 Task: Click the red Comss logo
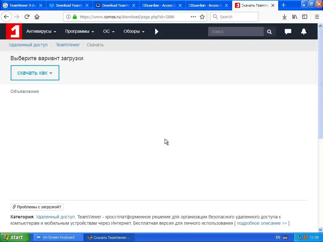click(14, 31)
